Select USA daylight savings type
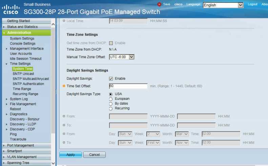The width and height of the screenshot is (268, 166). point(111,94)
